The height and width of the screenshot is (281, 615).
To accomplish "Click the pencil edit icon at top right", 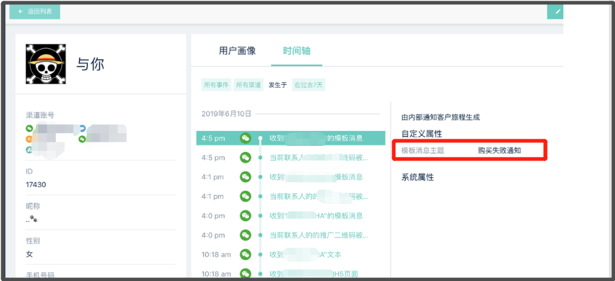I will 556,12.
